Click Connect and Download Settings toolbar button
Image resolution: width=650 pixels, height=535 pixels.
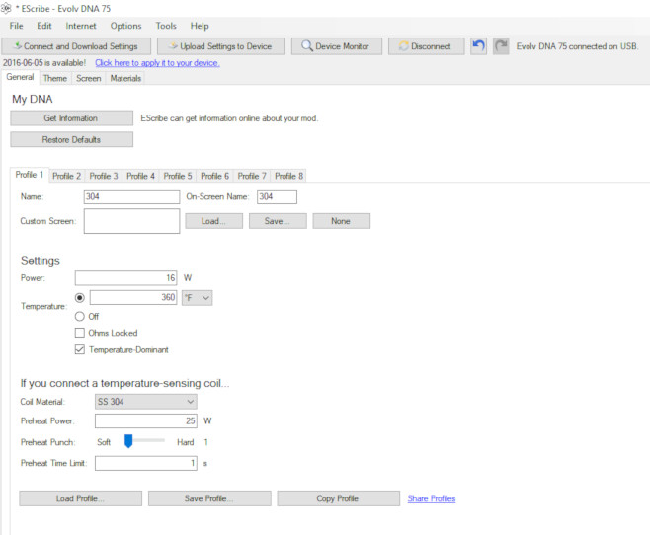pyautogui.click(x=77, y=46)
